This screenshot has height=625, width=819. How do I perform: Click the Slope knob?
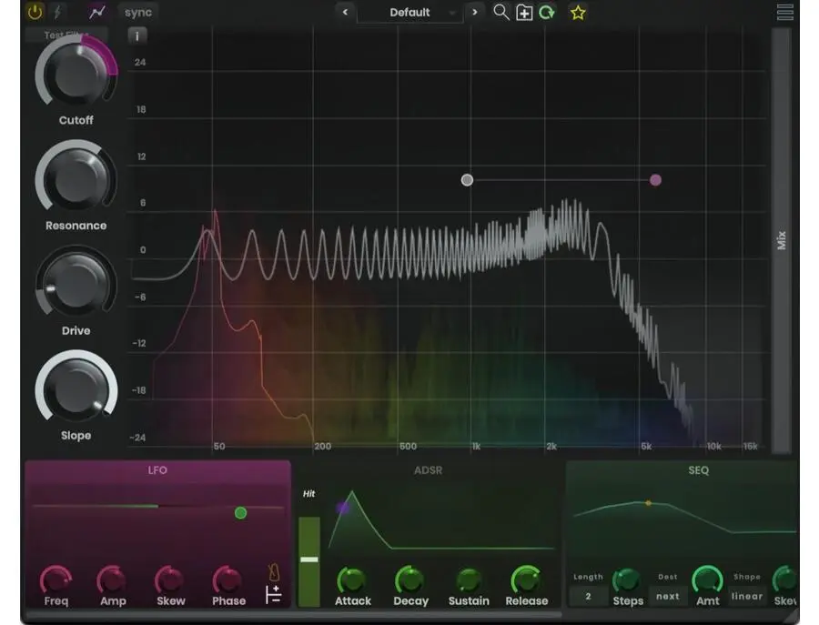pyautogui.click(x=76, y=389)
